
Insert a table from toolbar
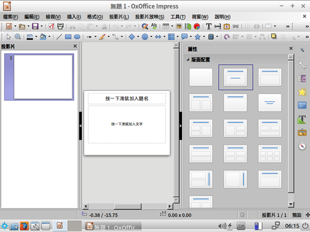166,26
